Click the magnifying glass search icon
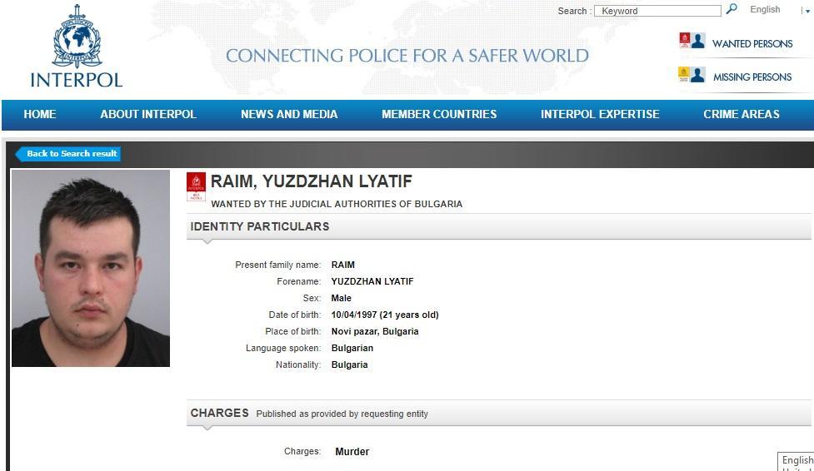This screenshot has width=814, height=471. 732,9
